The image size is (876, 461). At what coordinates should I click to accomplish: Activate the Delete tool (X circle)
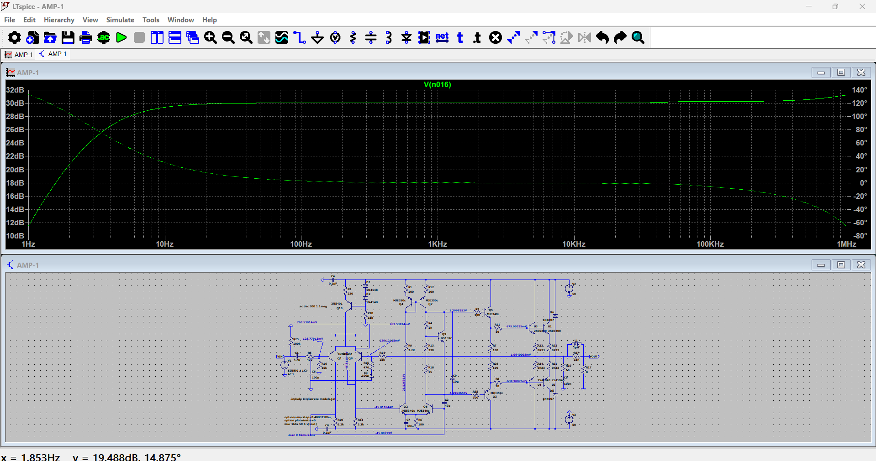pos(496,37)
